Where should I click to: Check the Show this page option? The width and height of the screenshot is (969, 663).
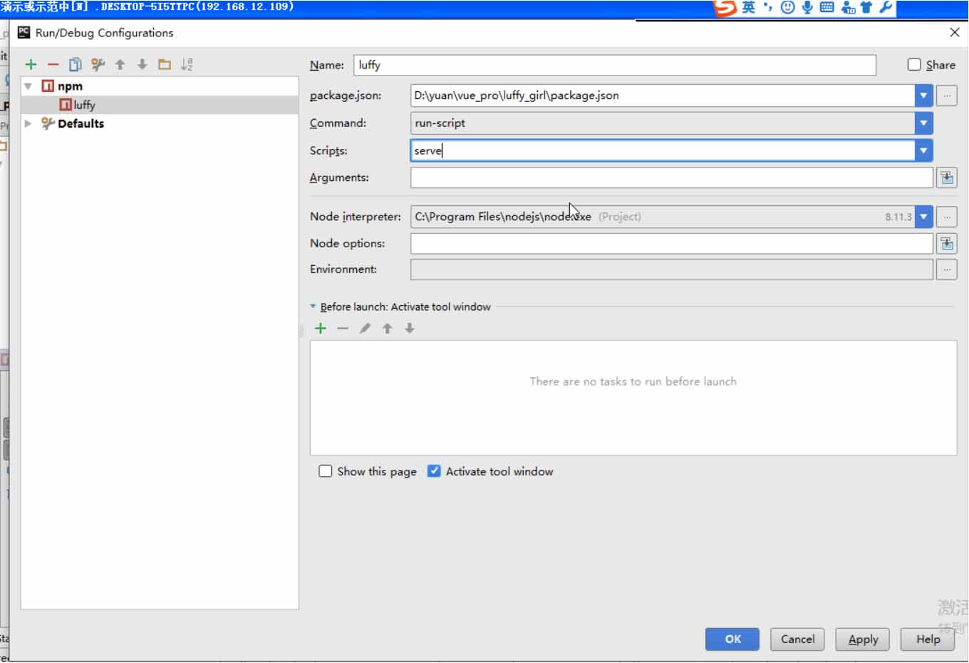(326, 471)
